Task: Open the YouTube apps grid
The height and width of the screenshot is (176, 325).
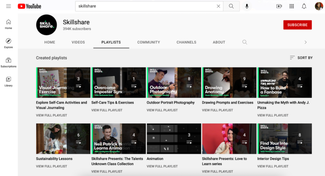Action: click(291, 6)
